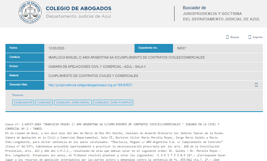Select the CONSUMIDOR thesaurus tag
This screenshot has height=161, width=267.
23,102
